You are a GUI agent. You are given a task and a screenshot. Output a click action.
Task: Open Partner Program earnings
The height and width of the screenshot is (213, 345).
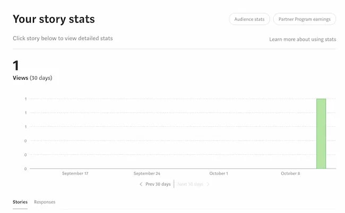coord(304,20)
